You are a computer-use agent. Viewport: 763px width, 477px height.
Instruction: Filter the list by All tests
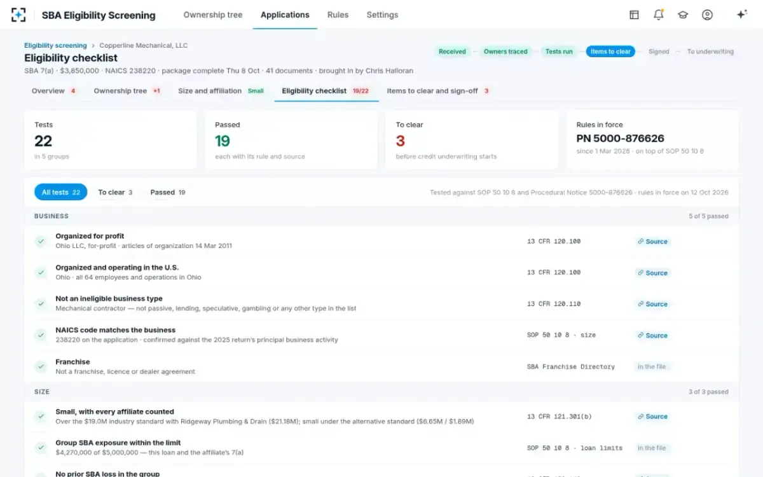pos(61,192)
